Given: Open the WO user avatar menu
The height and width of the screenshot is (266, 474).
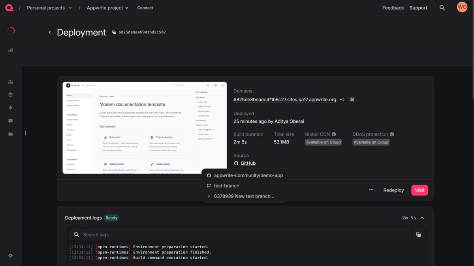Looking at the screenshot, I should (x=462, y=7).
